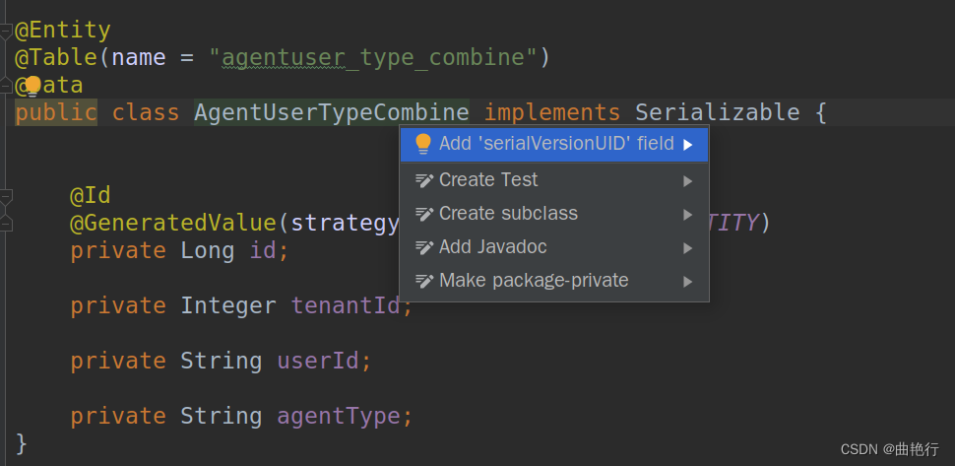Image resolution: width=955 pixels, height=466 pixels.
Task: Click the tenantId field name
Action: (345, 305)
